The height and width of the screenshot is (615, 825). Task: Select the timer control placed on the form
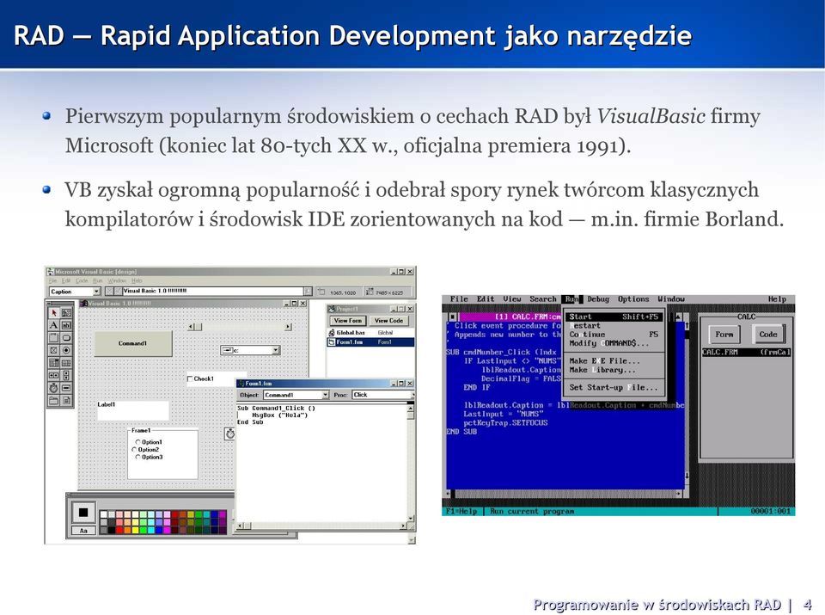coord(230,434)
